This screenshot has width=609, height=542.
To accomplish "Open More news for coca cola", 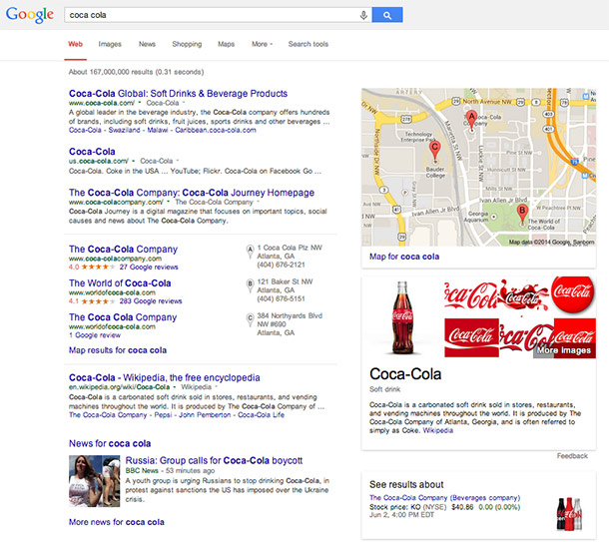I will [117, 522].
